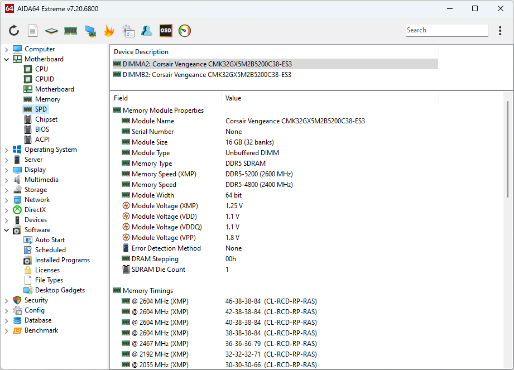This screenshot has width=514, height=370.
Task: Select the DIMMB2 Corsair Vengeance device
Action: [206, 75]
